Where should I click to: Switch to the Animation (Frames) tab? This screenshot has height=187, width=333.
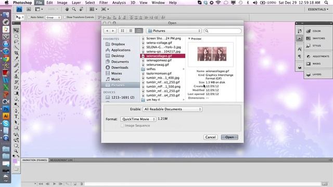click(35, 160)
